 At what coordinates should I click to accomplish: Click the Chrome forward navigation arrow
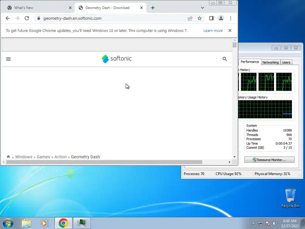tap(17, 18)
